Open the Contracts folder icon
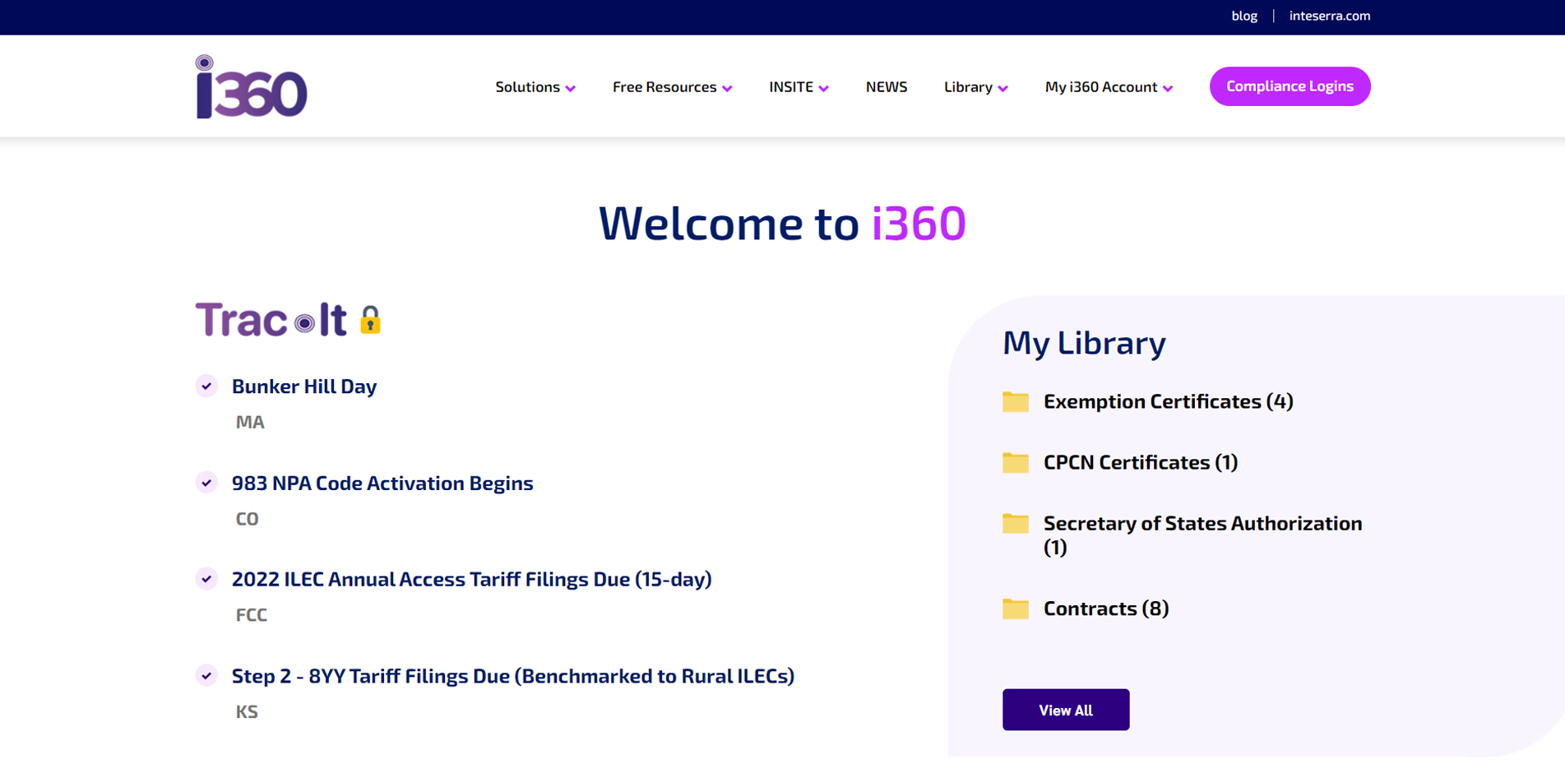1565x773 pixels. pyautogui.click(x=1015, y=609)
